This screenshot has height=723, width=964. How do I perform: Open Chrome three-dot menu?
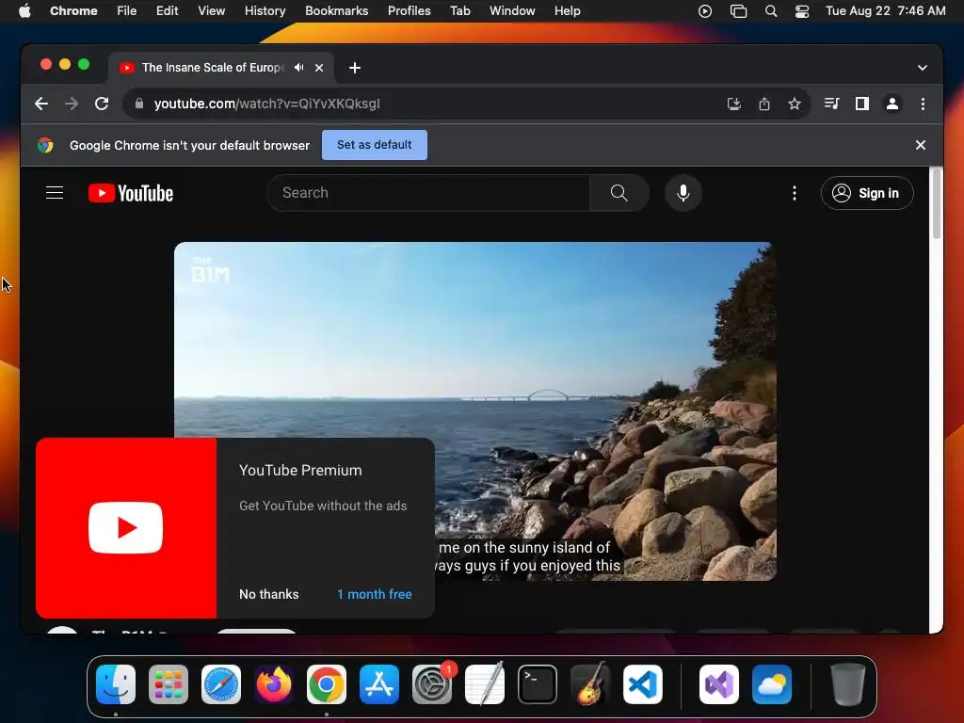[x=923, y=104]
